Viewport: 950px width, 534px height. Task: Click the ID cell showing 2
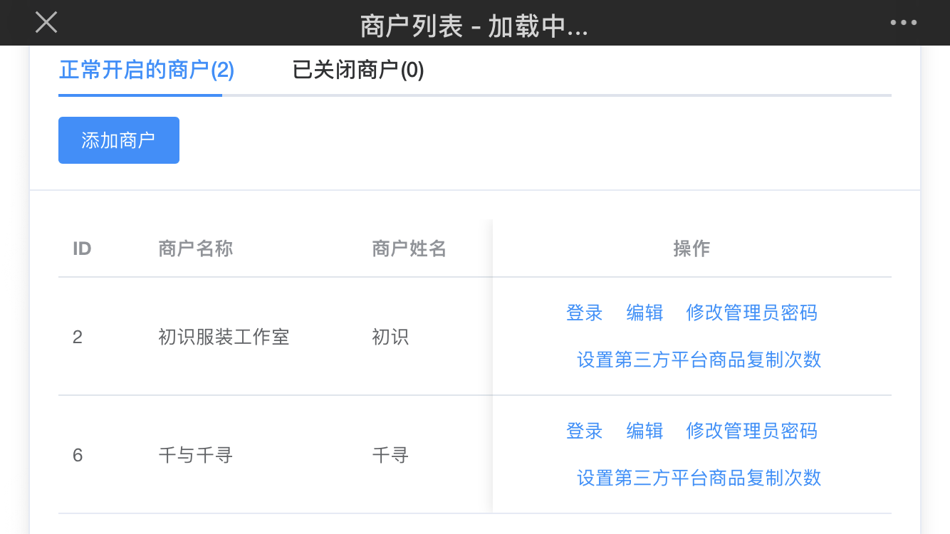78,337
